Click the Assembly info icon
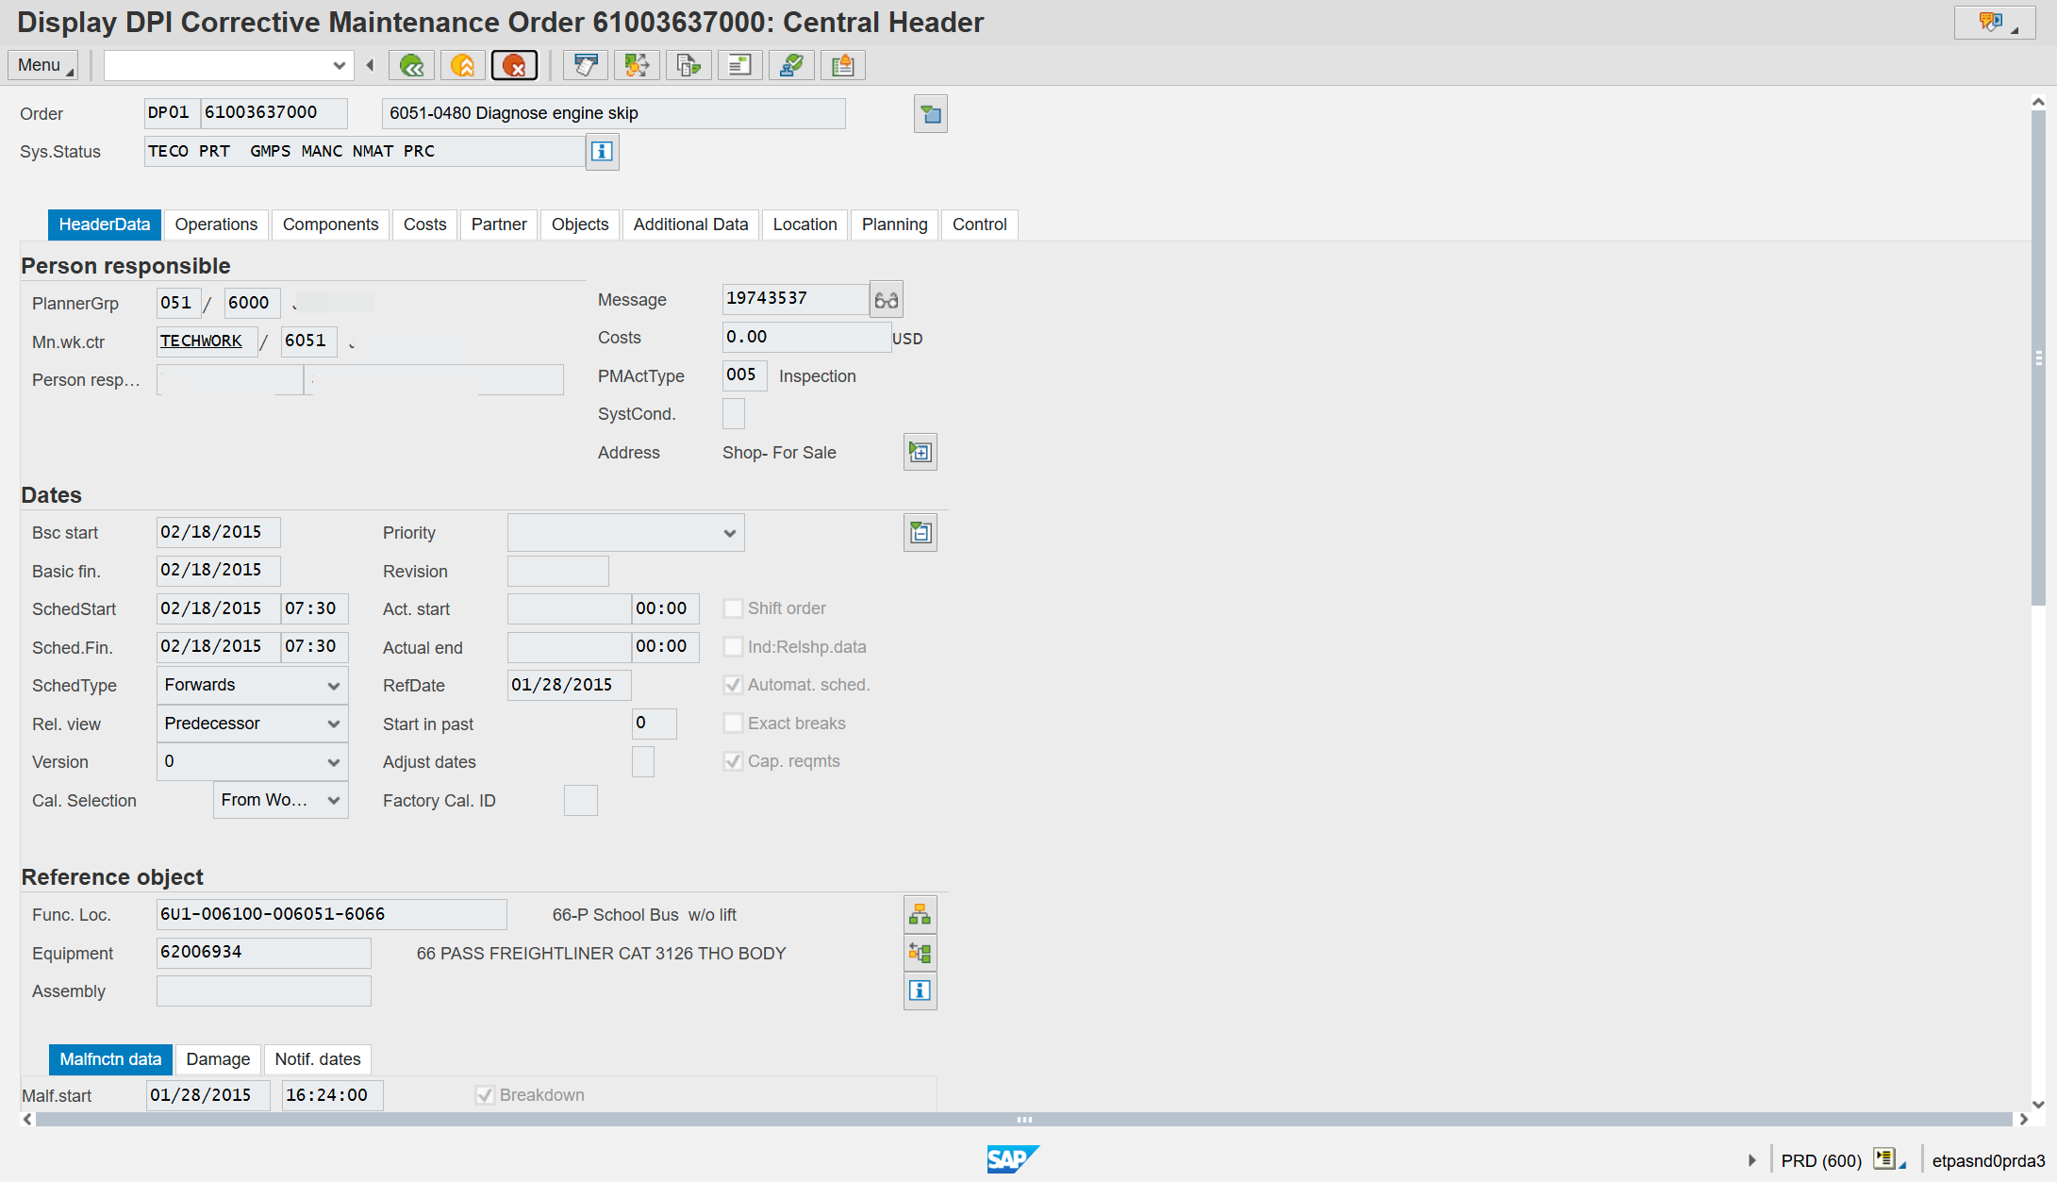The height and width of the screenshot is (1182, 2057). tap(921, 991)
